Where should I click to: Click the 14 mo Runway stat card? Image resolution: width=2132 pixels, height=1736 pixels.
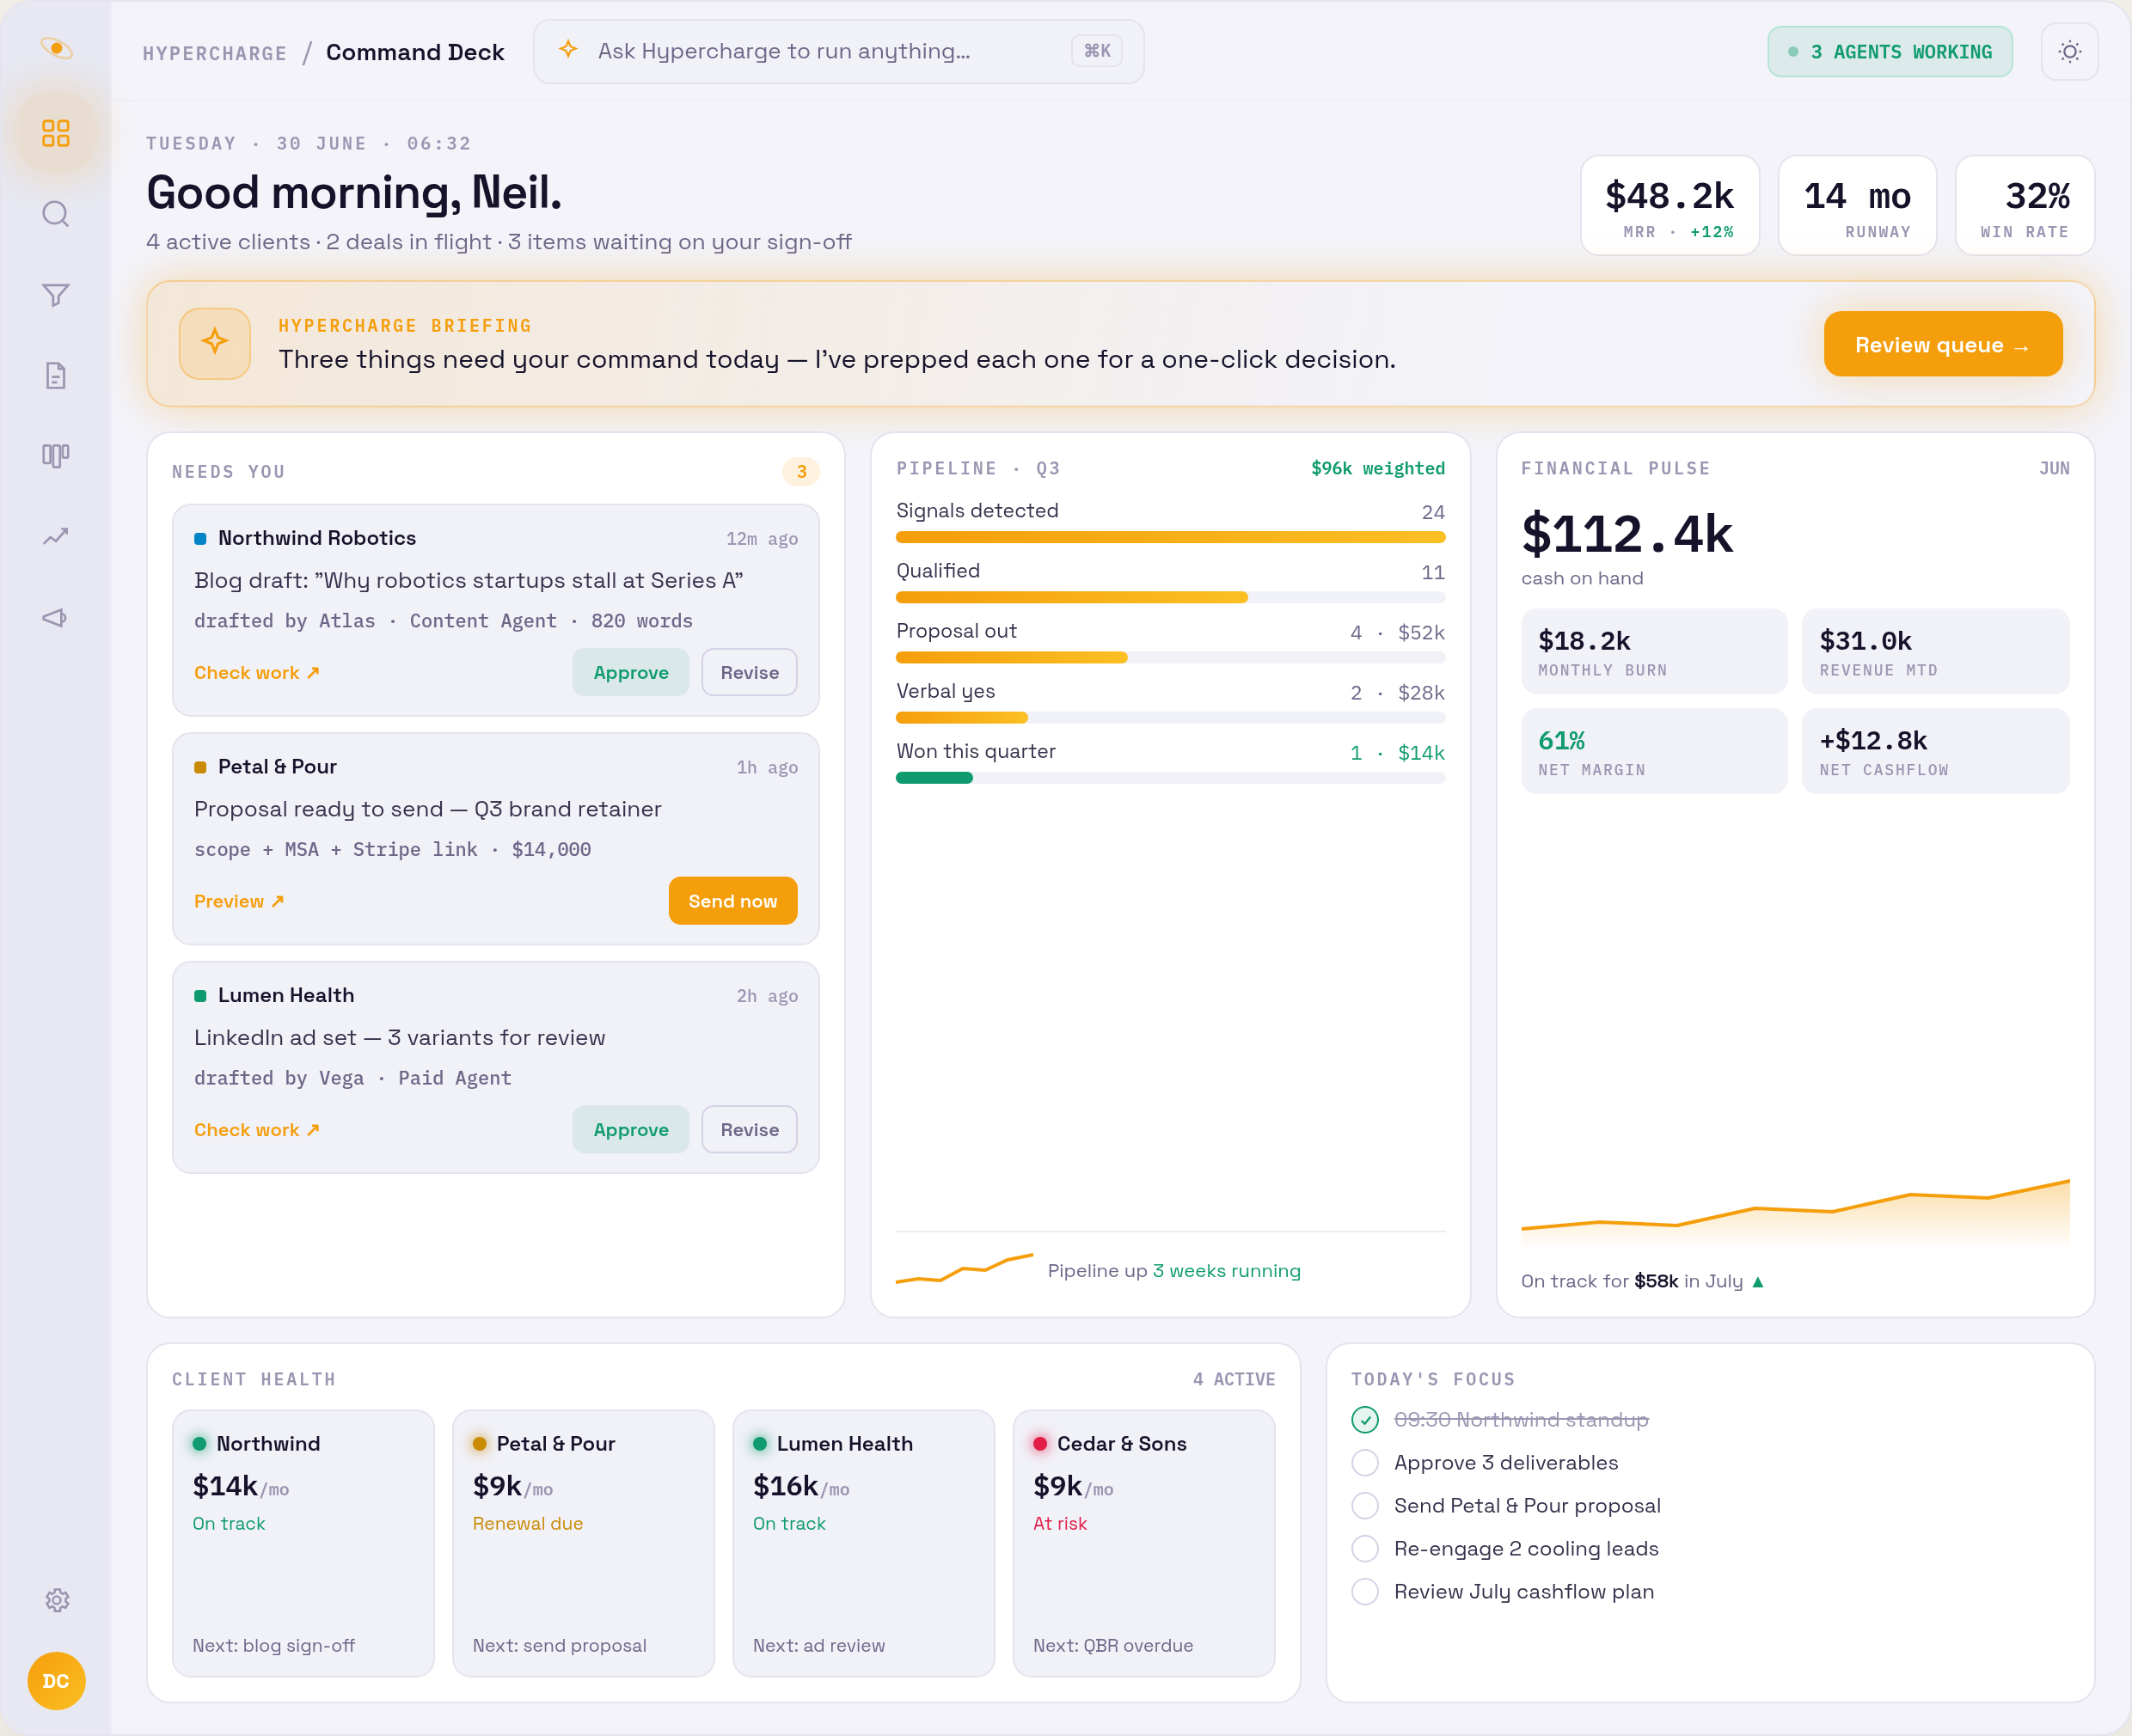1857,205
